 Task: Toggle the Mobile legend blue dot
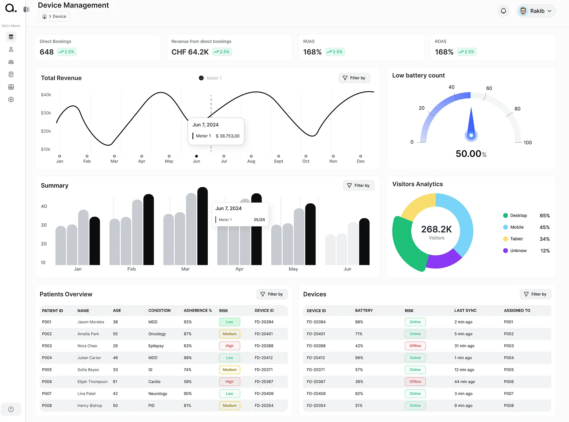(x=505, y=227)
